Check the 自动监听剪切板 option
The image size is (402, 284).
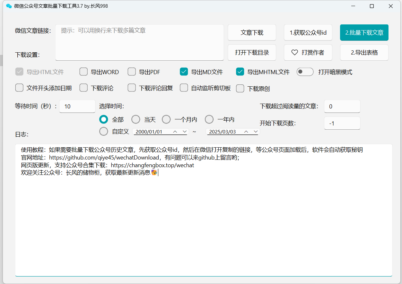(184, 88)
